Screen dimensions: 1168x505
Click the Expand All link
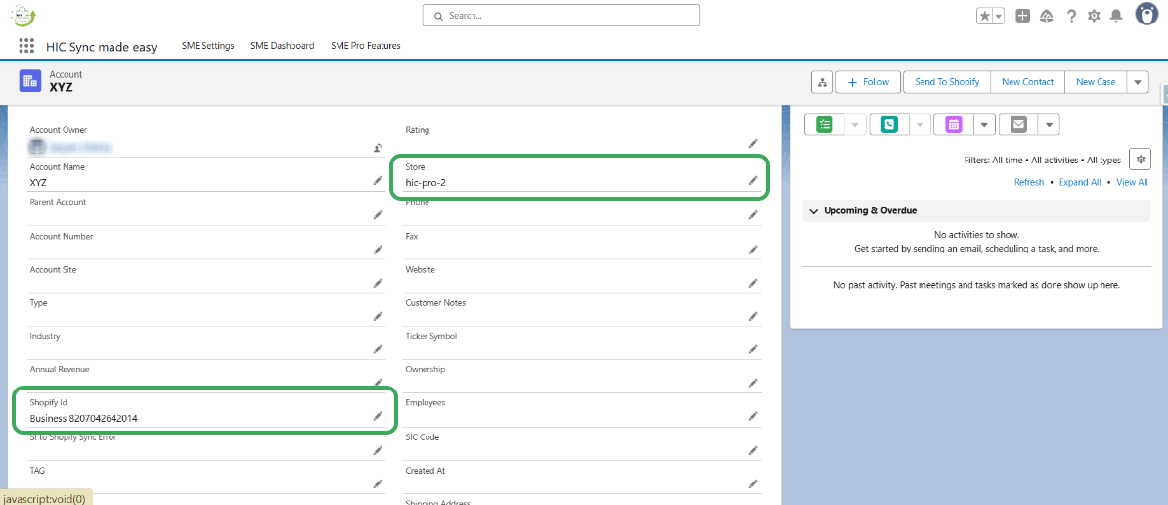(1079, 182)
